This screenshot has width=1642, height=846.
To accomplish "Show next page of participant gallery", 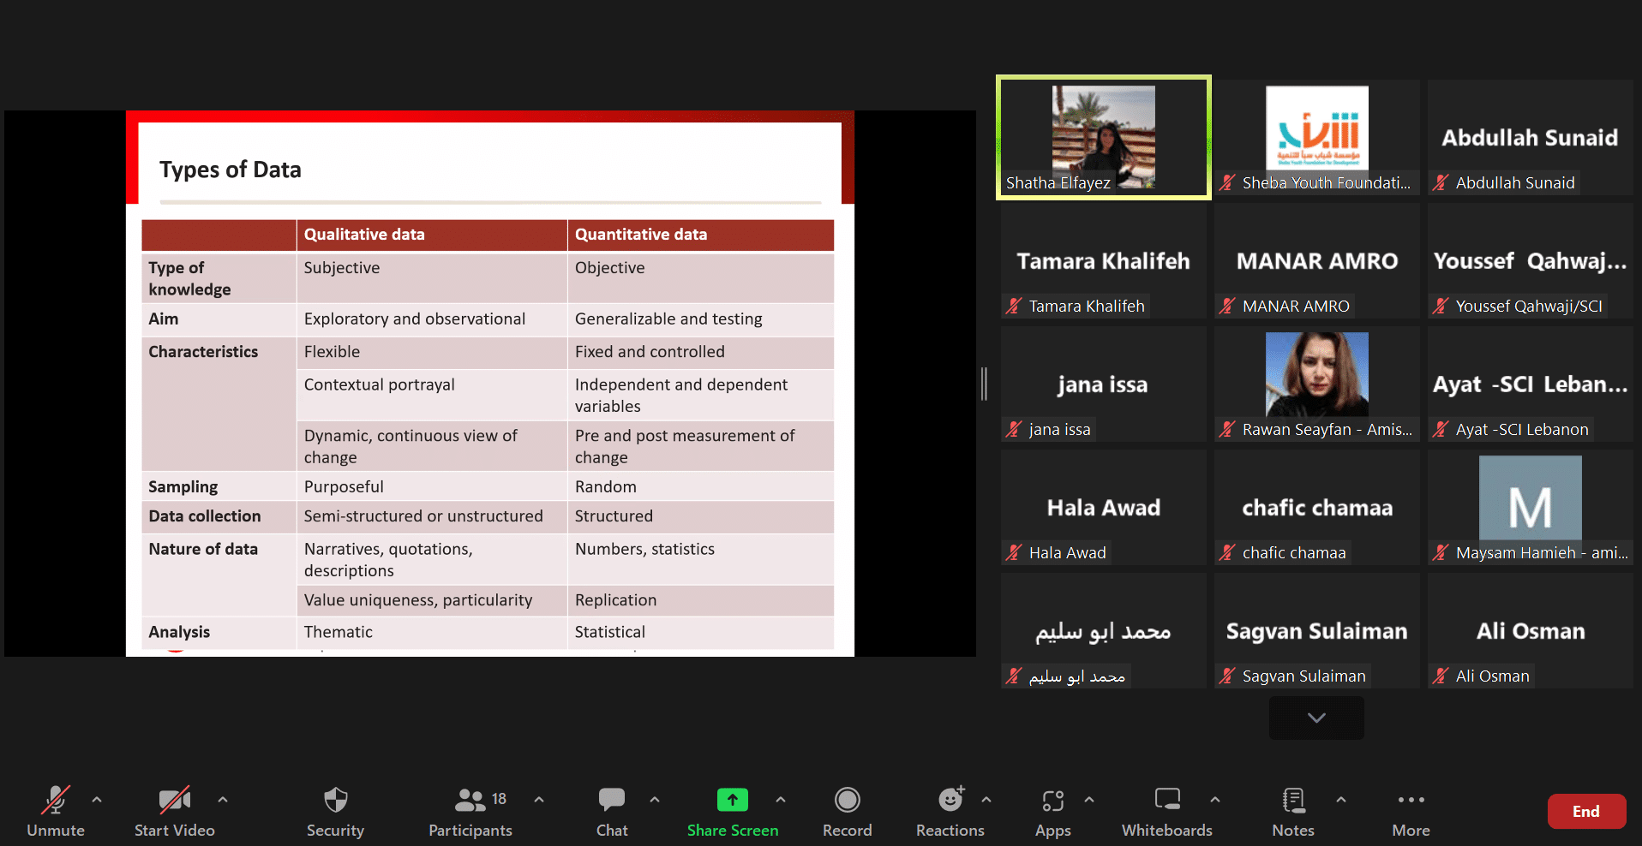I will 1316,718.
